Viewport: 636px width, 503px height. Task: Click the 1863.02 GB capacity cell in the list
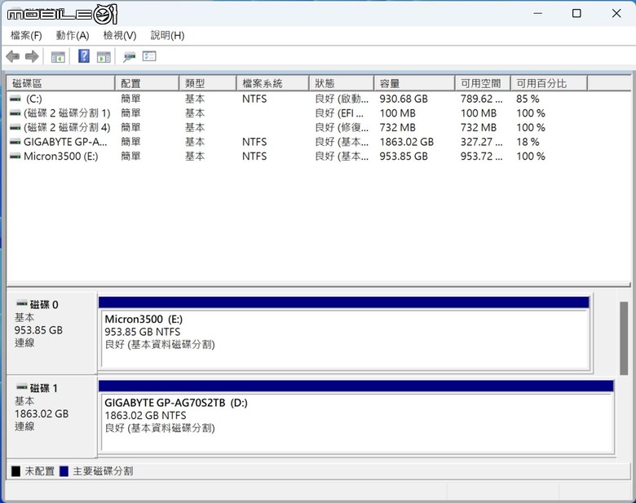[x=406, y=142]
